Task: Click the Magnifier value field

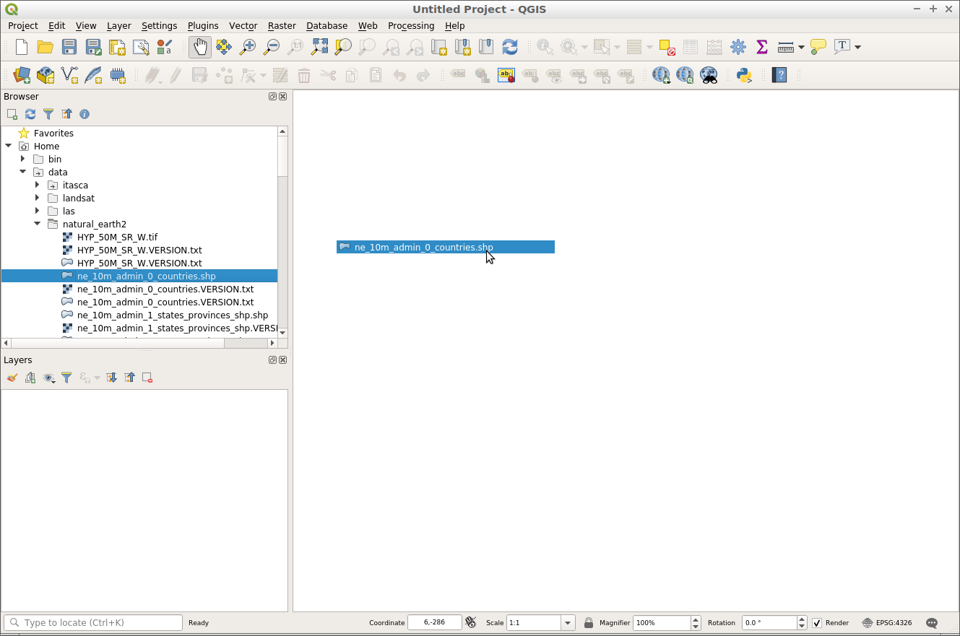Action: [661, 623]
